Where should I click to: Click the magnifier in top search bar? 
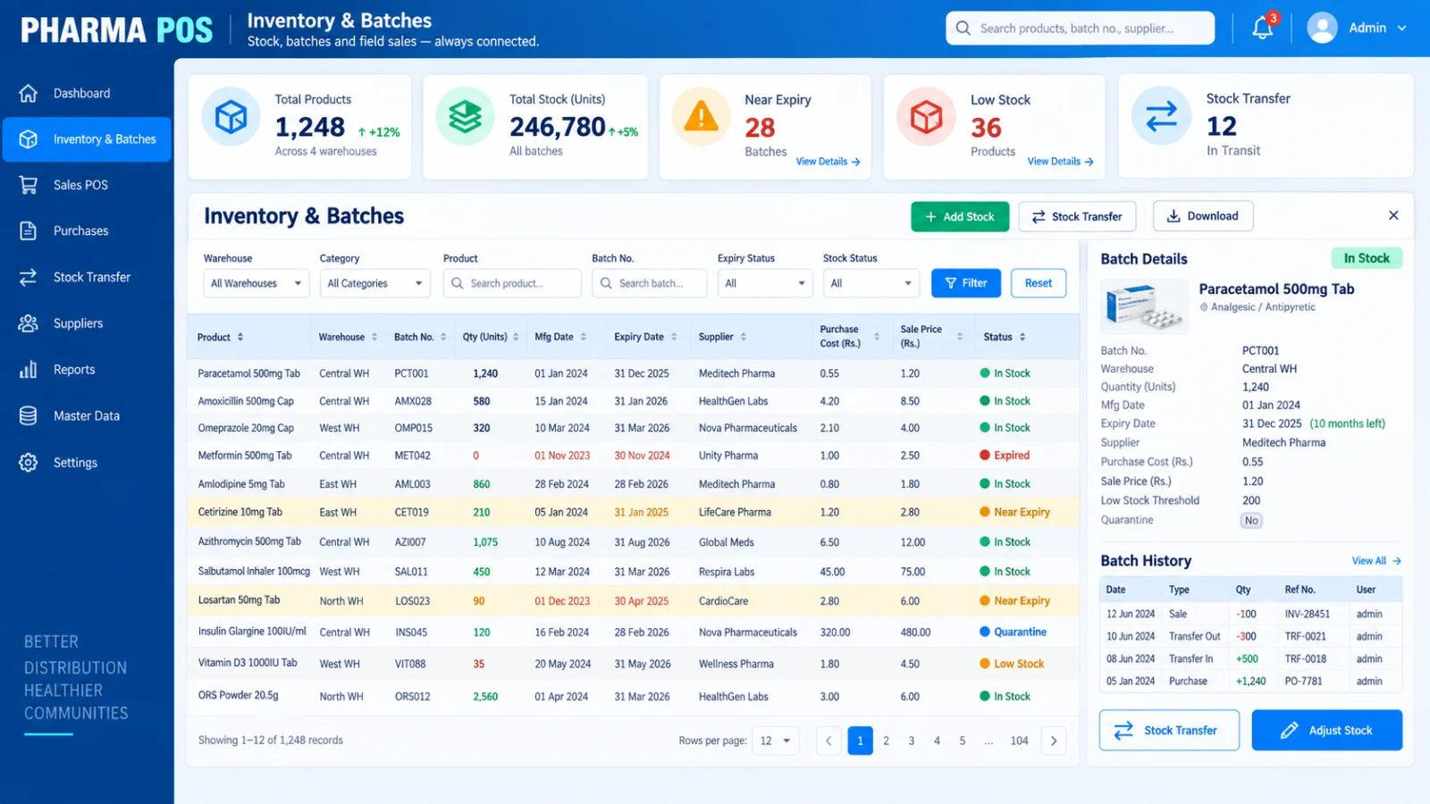point(963,29)
